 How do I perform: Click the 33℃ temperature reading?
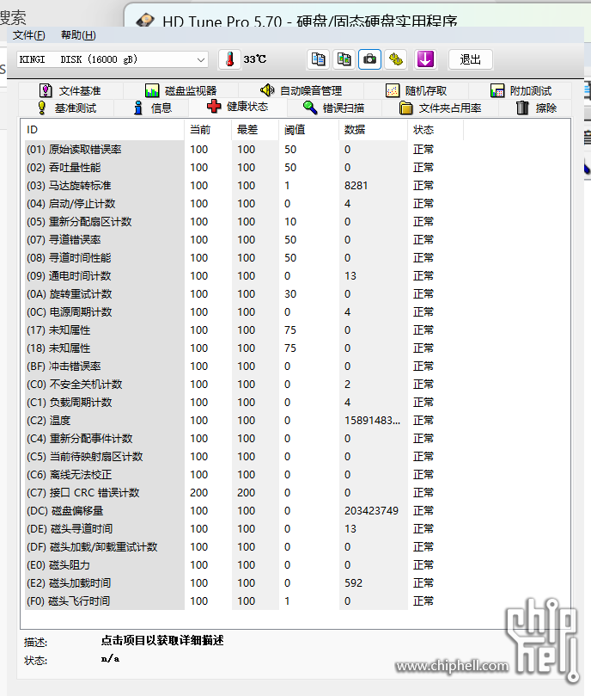click(x=255, y=59)
